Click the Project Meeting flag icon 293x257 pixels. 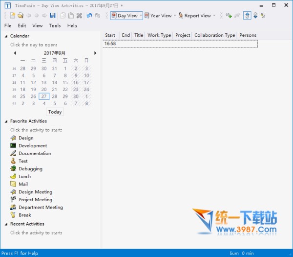(x=13, y=200)
